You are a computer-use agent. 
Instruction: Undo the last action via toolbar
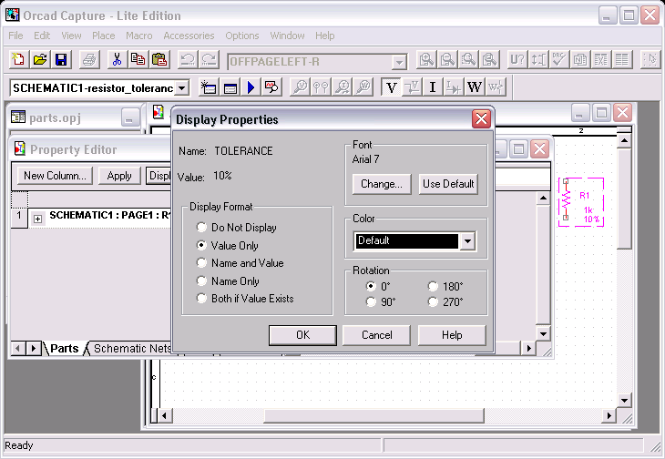pos(187,60)
